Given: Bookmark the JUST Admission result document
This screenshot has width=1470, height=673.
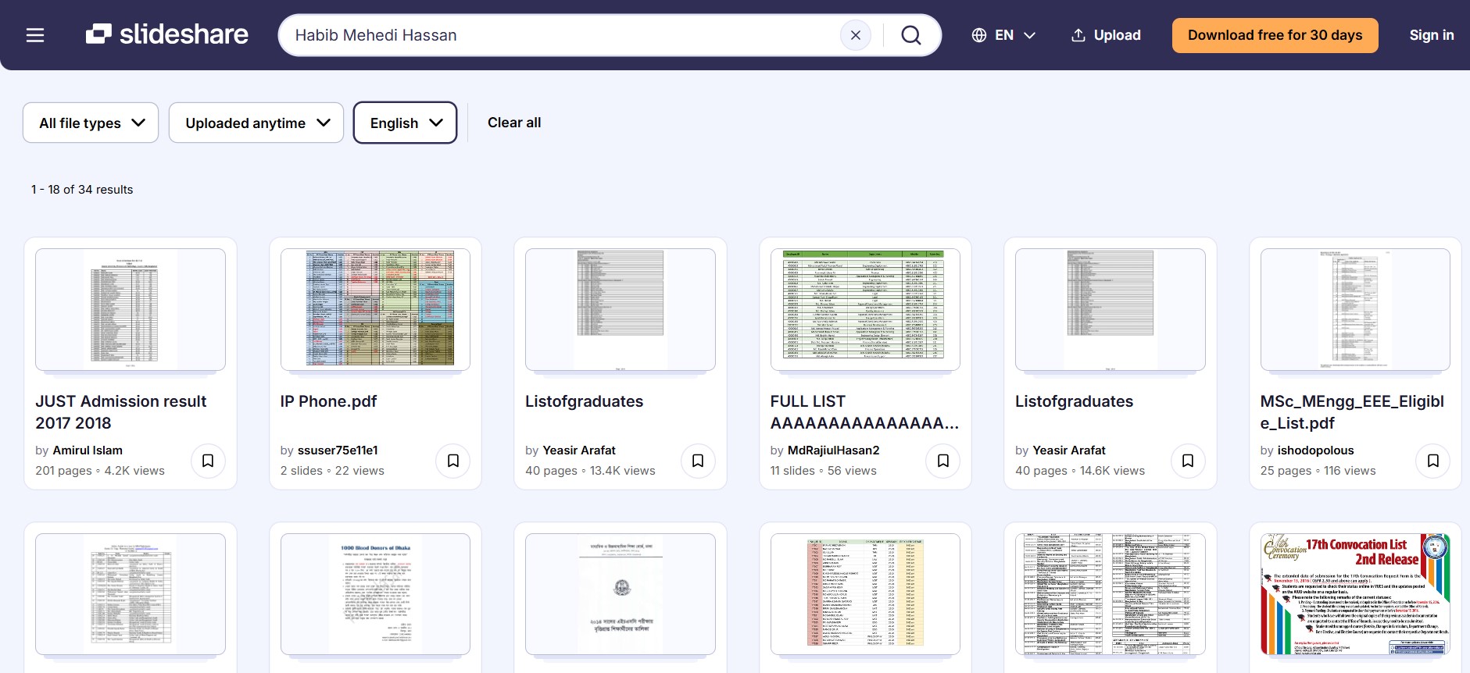Looking at the screenshot, I should pyautogui.click(x=208, y=461).
